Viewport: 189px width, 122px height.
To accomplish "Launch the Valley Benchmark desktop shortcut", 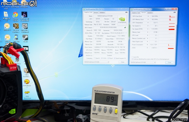I will 26,73.
